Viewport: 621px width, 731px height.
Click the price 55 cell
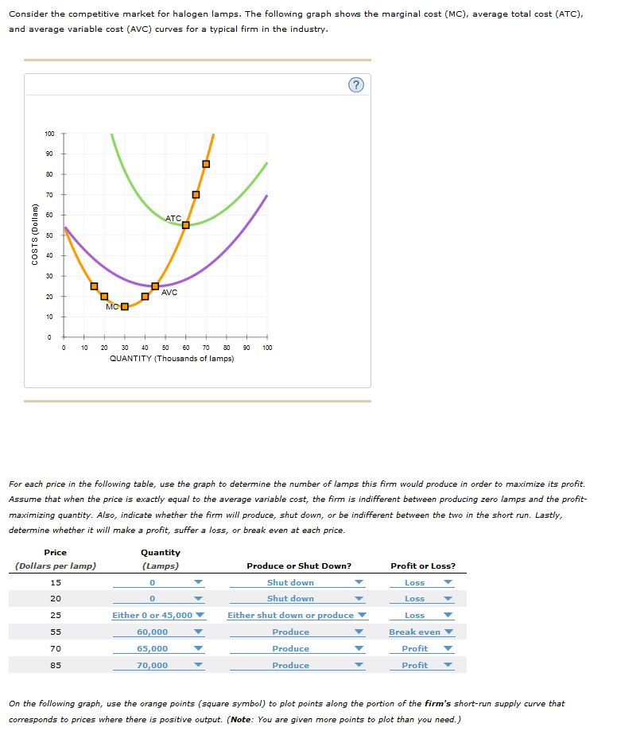coord(56,632)
